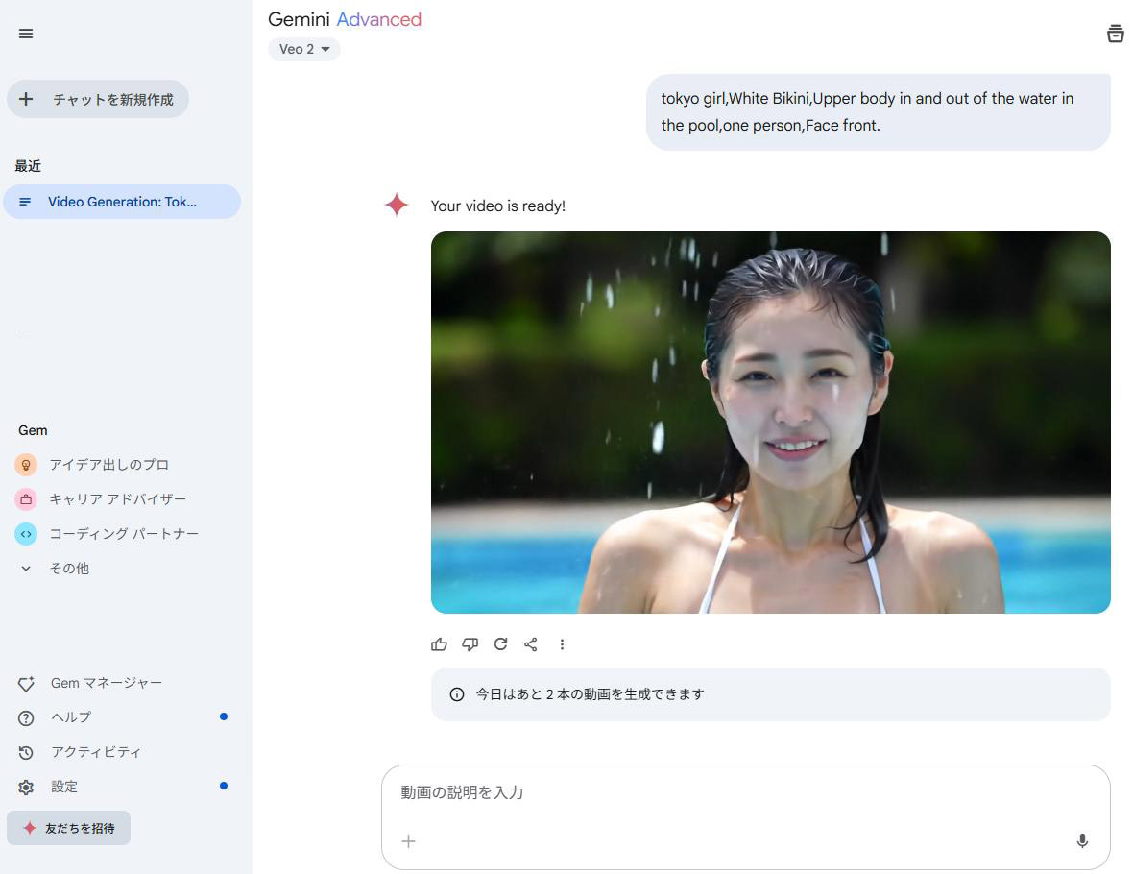Open 設定 settings
This screenshot has height=874, width=1133.
[x=64, y=787]
